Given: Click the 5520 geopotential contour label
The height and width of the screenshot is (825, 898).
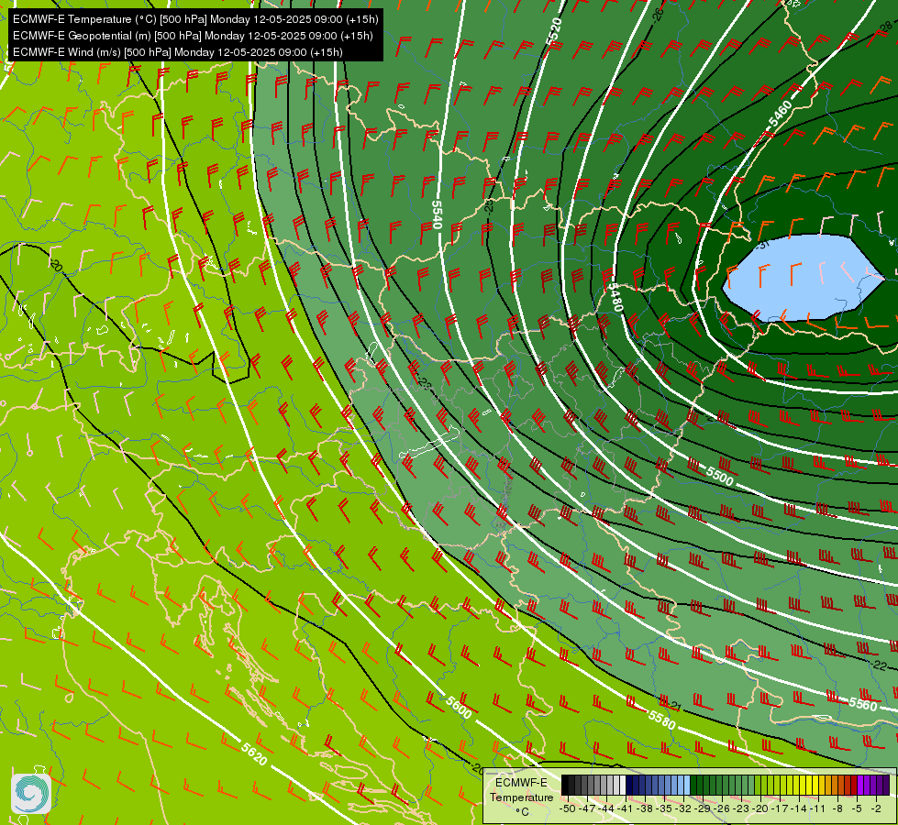Looking at the screenshot, I should [x=554, y=31].
